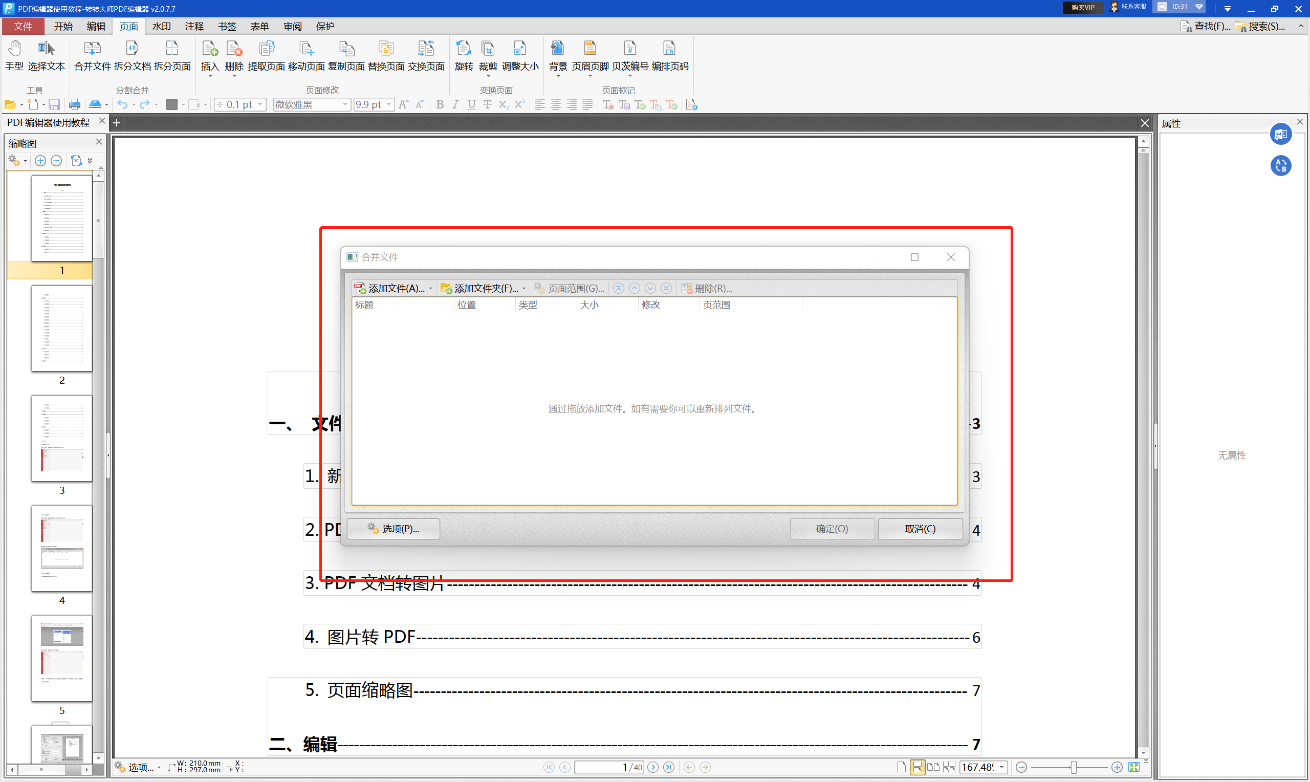Viewport: 1310px width, 782px height.
Task: Expand the Add Files (添加文件) dropdown arrow
Action: point(430,288)
